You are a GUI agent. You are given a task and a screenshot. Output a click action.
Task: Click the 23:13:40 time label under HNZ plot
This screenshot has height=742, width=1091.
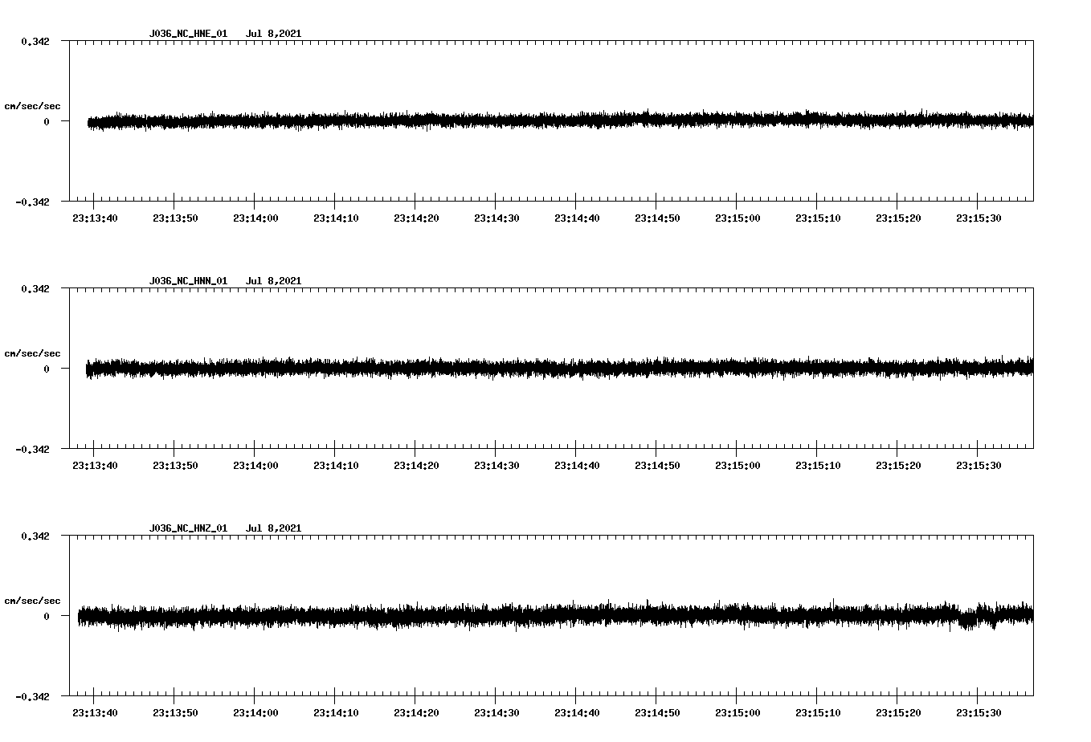click(95, 713)
